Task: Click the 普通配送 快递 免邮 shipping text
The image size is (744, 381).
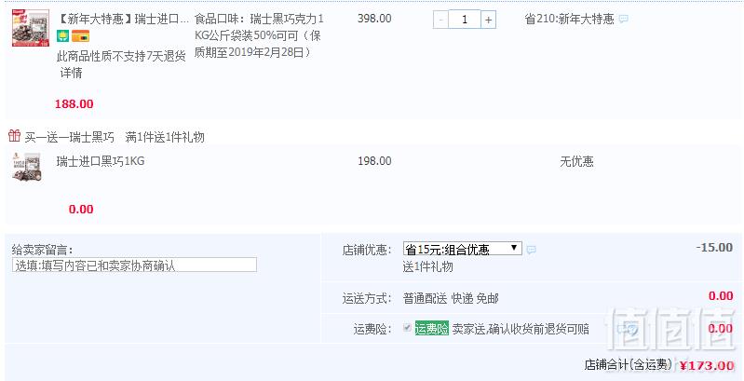Action: (451, 299)
